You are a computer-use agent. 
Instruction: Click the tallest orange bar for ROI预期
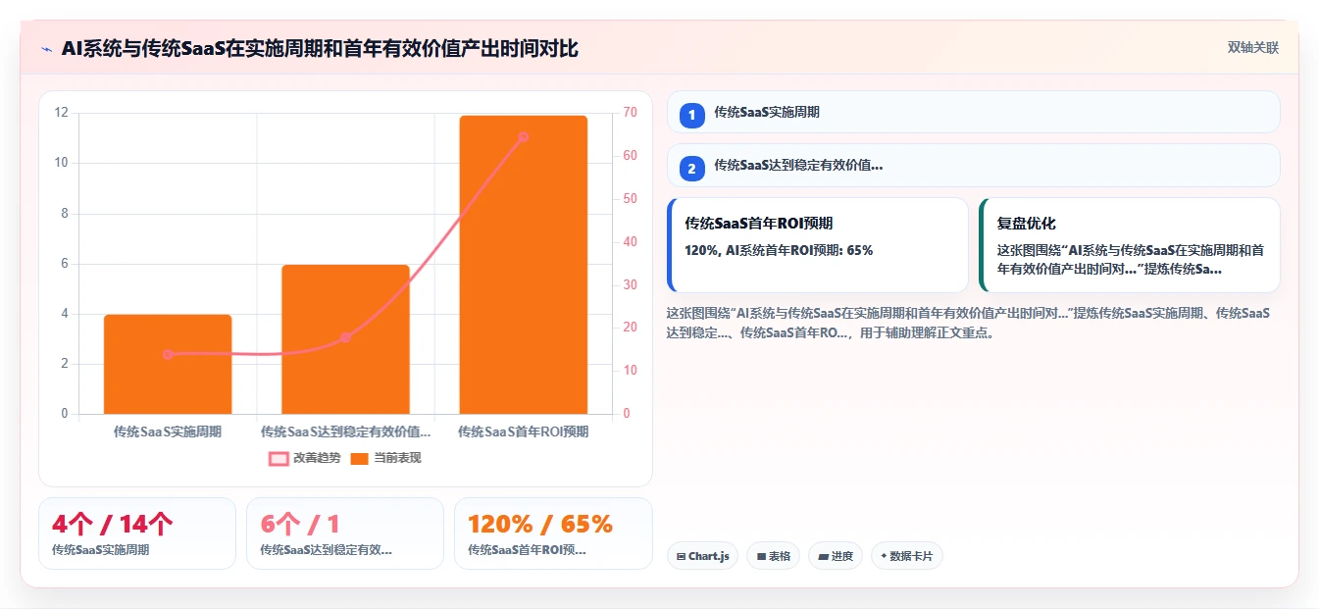point(523,265)
